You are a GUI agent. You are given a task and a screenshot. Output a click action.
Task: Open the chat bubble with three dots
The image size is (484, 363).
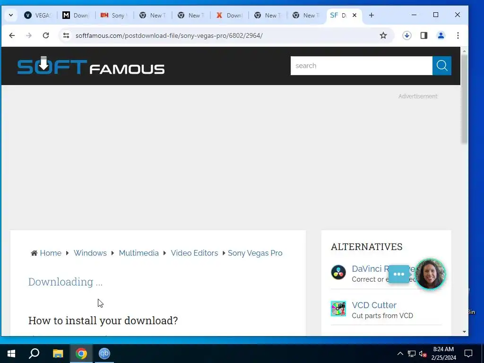(x=399, y=274)
